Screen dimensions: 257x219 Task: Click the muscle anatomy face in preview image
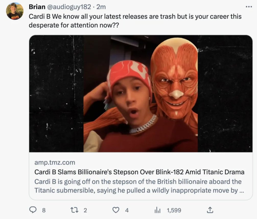(175, 79)
